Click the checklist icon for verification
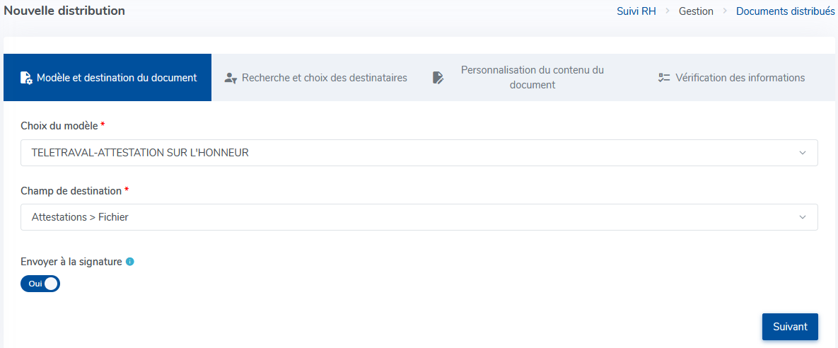The height and width of the screenshot is (348, 838). coord(664,78)
